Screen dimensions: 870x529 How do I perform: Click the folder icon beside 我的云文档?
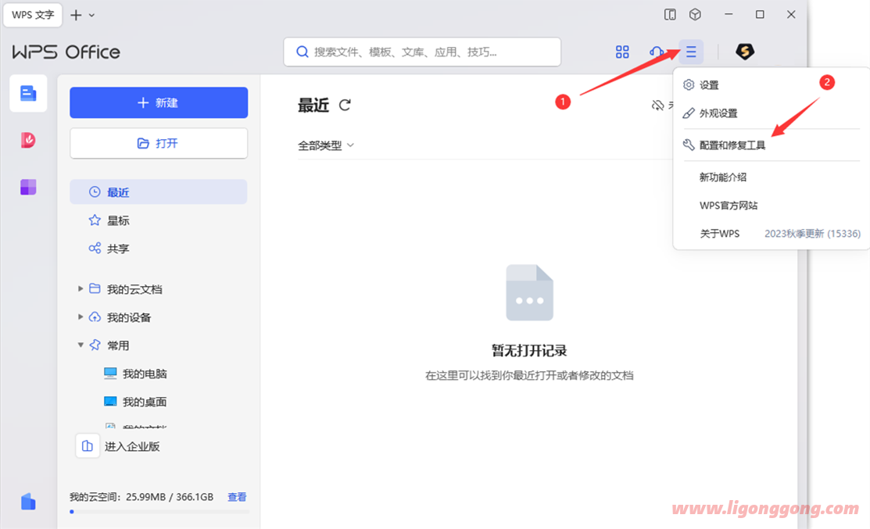point(95,289)
